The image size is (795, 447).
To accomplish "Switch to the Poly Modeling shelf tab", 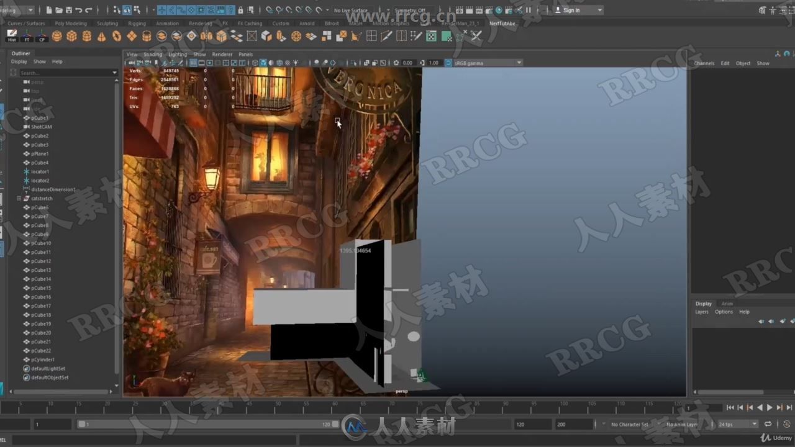I will [71, 24].
